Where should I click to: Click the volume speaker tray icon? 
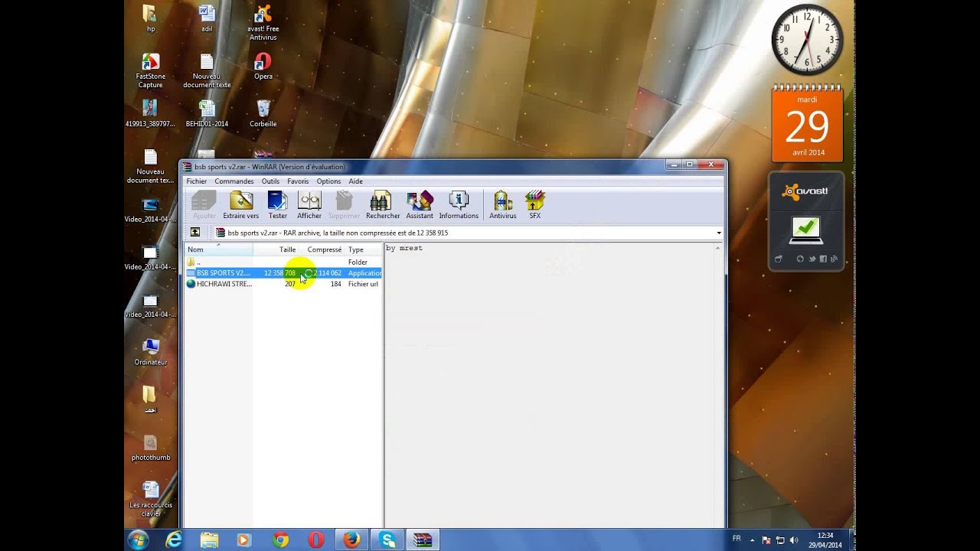(793, 540)
